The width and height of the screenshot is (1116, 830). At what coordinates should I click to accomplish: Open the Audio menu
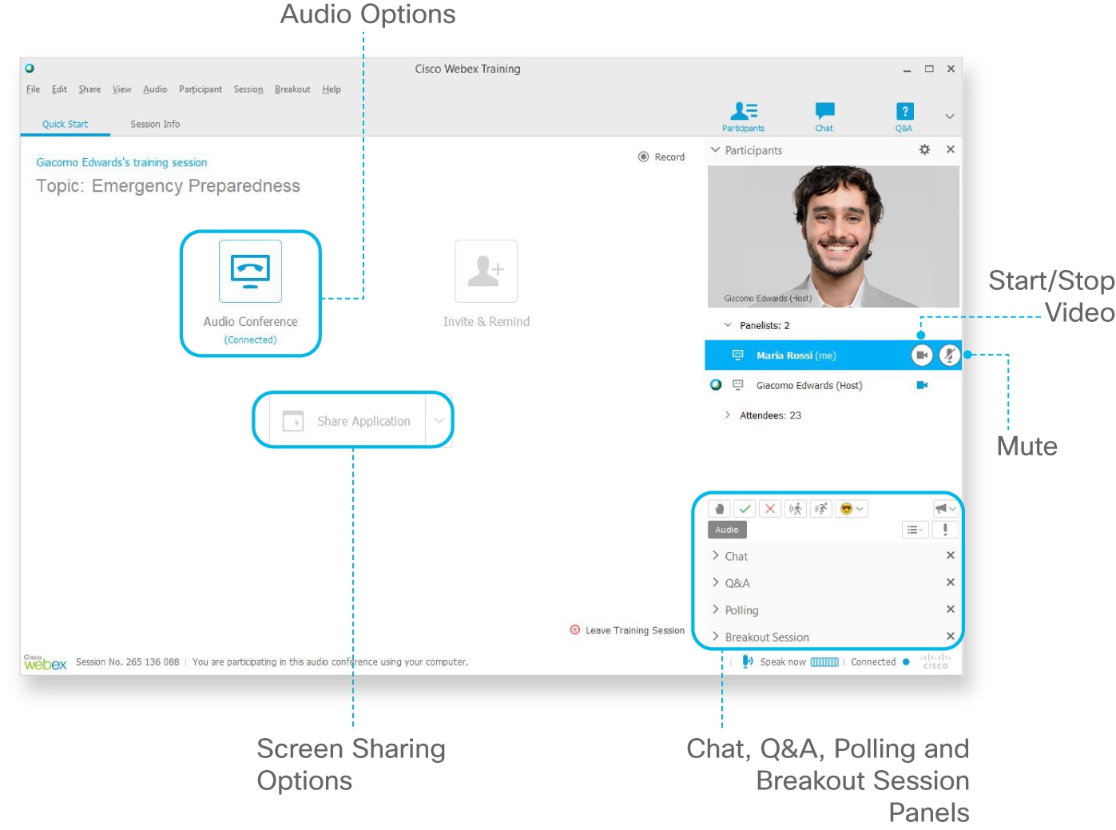[155, 89]
